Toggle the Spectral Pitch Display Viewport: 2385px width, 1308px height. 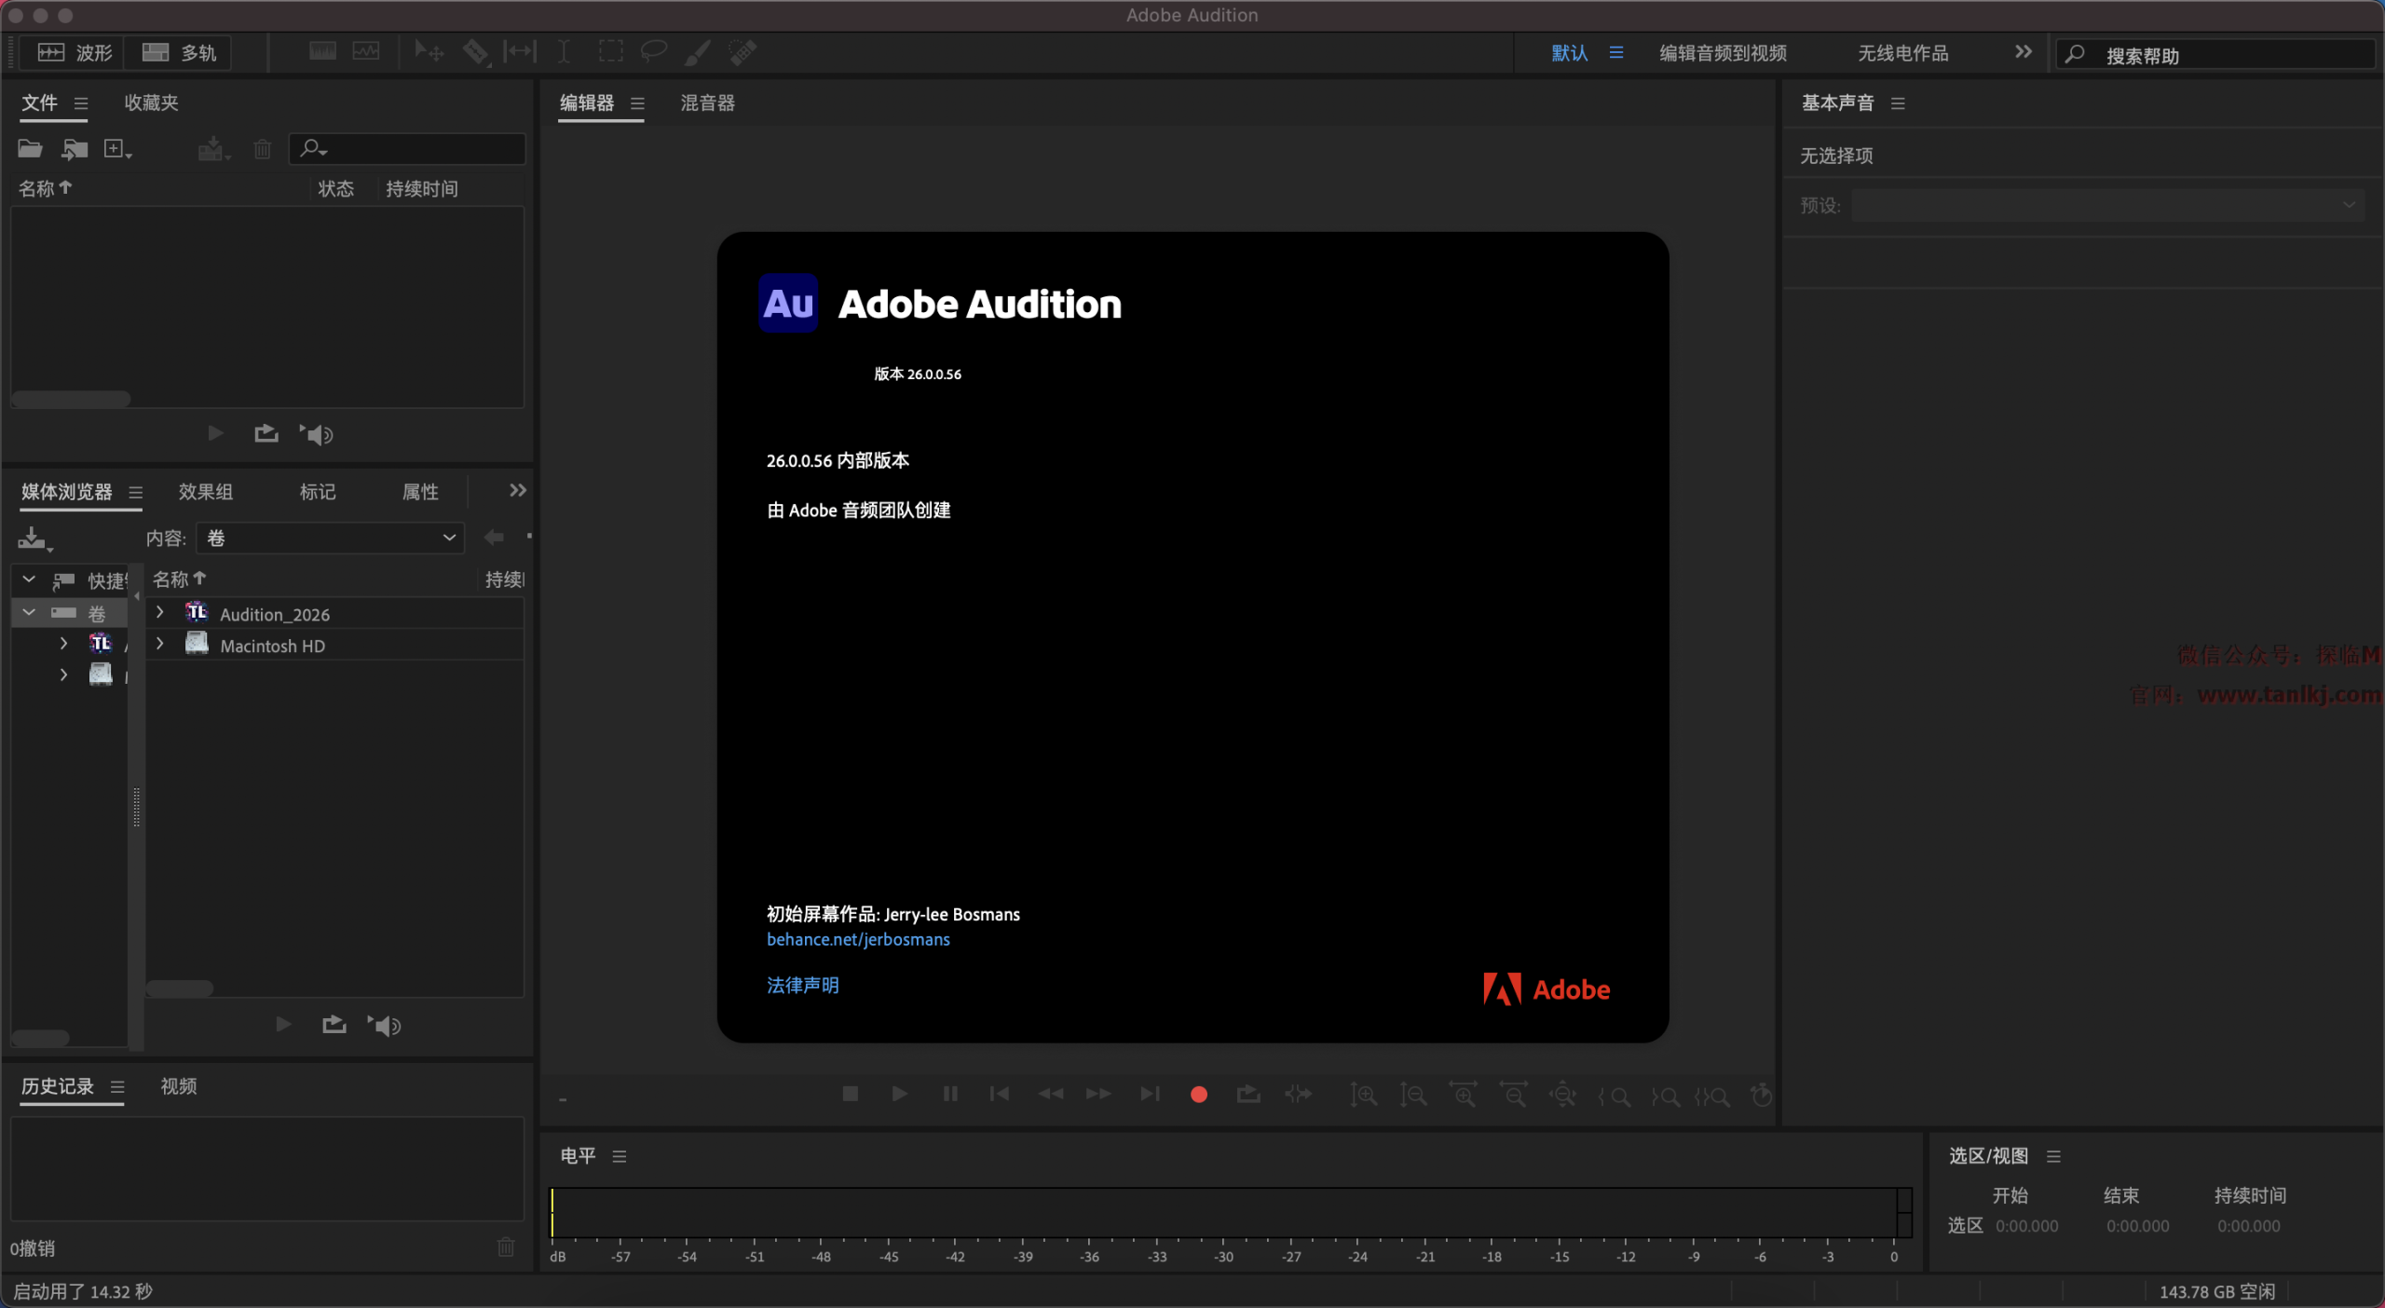tap(366, 51)
